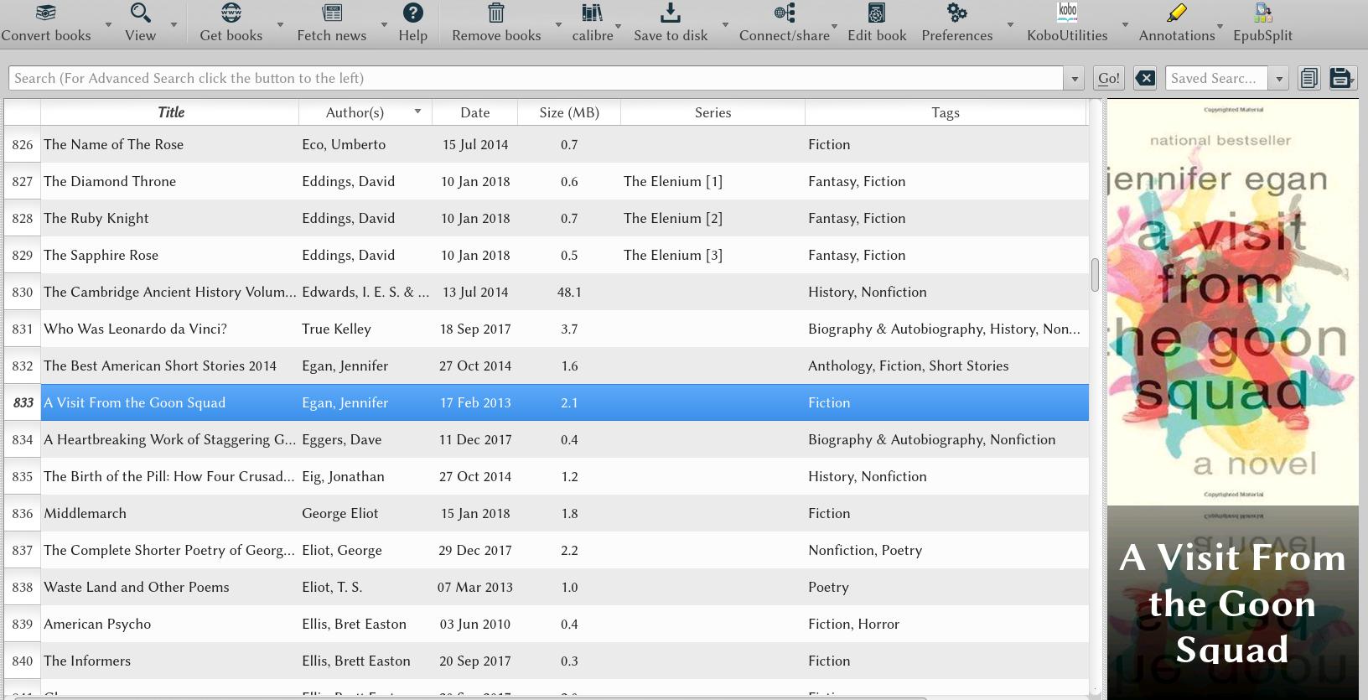Focus the main search text field

pyautogui.click(x=536, y=78)
